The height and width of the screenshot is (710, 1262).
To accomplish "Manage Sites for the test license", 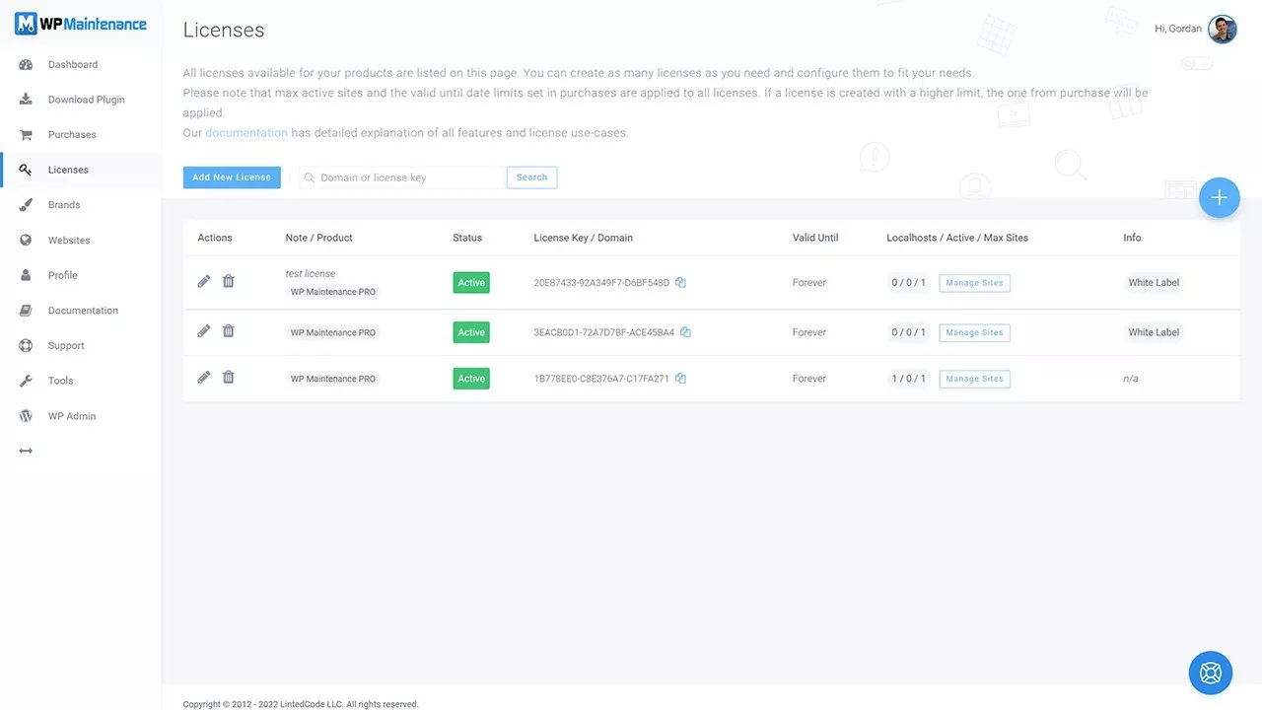I will (974, 283).
